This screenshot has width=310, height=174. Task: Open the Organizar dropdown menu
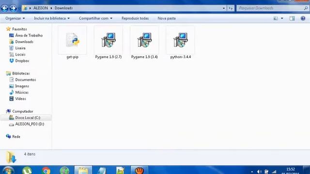click(15, 18)
